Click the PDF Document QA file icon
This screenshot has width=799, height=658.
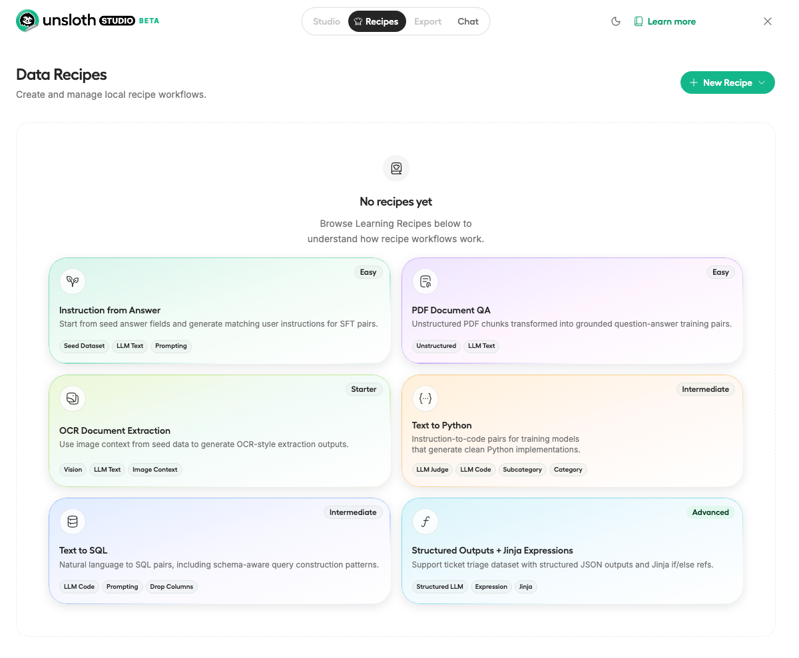point(425,281)
